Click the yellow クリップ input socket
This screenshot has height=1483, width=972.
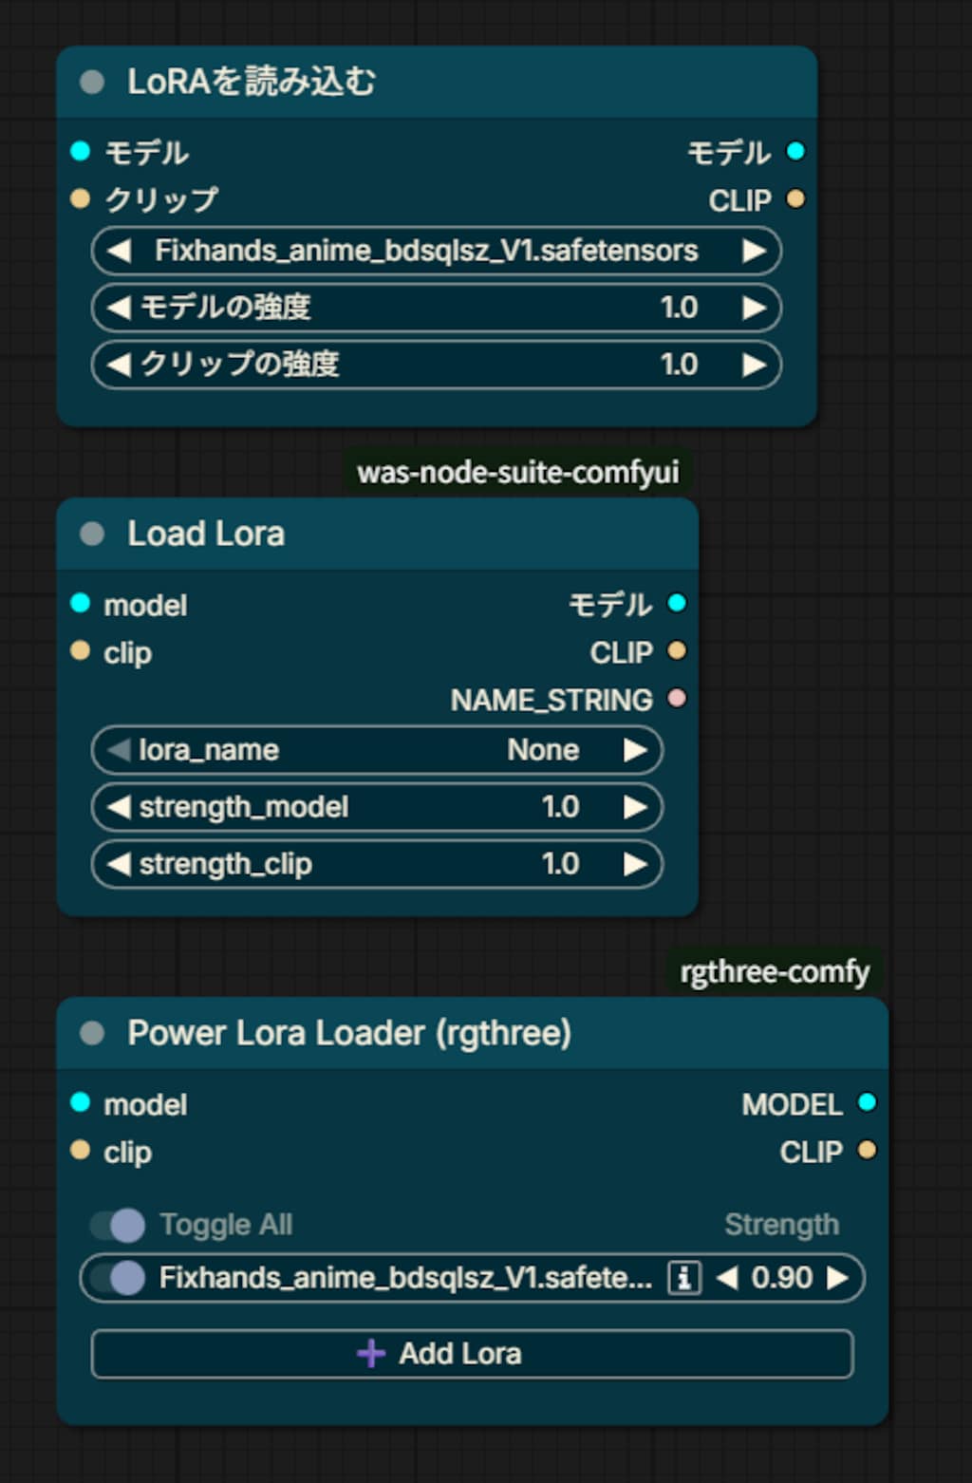[80, 199]
